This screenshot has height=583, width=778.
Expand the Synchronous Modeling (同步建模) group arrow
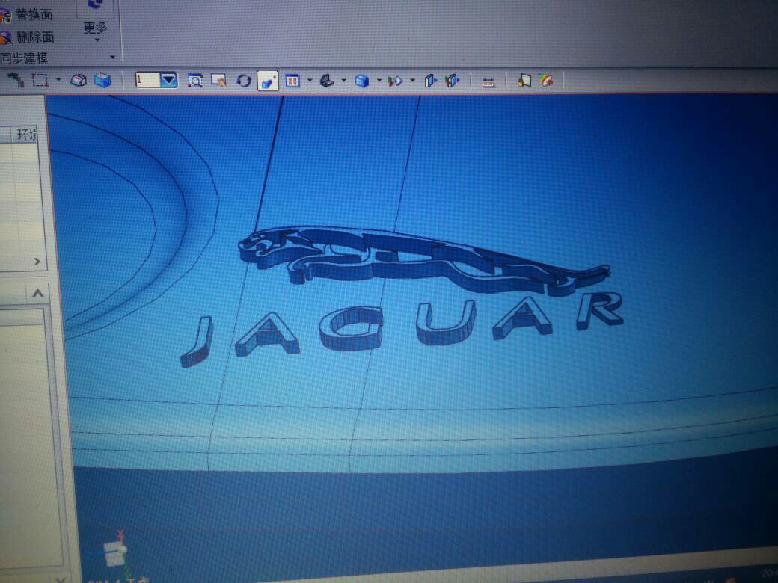click(x=112, y=58)
